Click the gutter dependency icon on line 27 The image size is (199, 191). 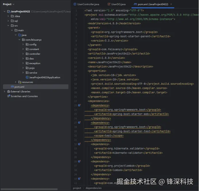[79, 123]
